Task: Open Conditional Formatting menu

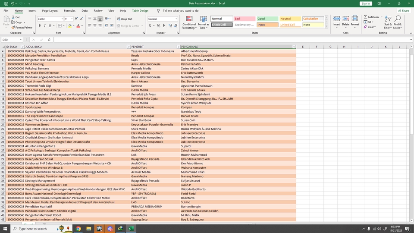Action: [189, 22]
